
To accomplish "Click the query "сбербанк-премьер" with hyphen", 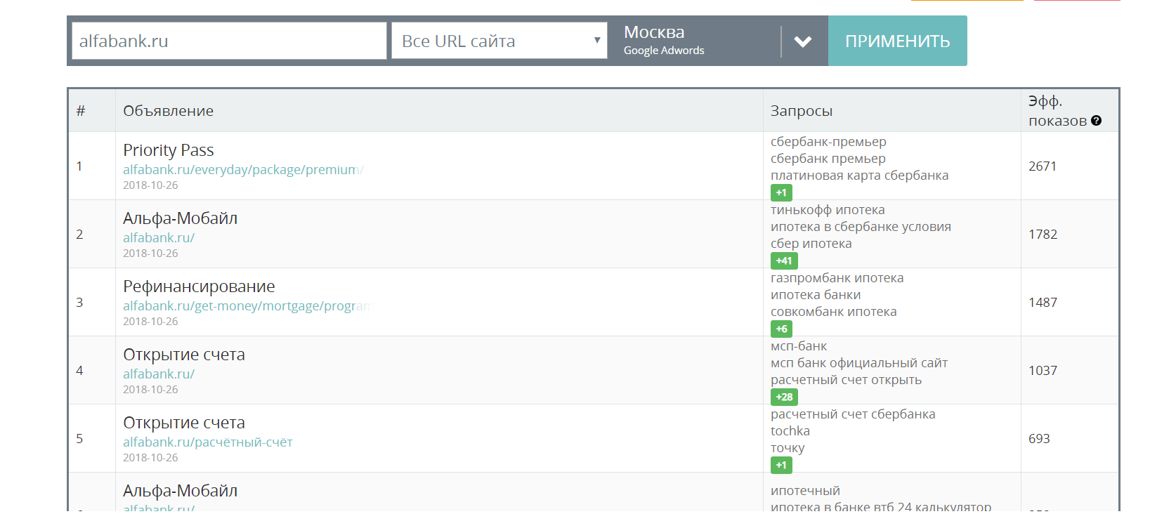I will coord(828,142).
